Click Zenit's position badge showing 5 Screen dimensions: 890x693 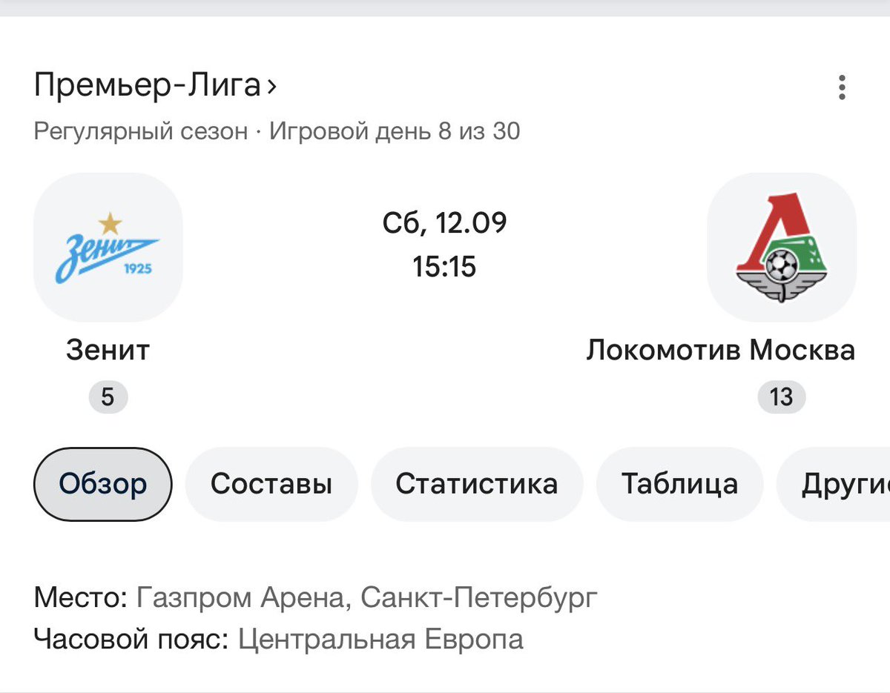[x=108, y=397]
